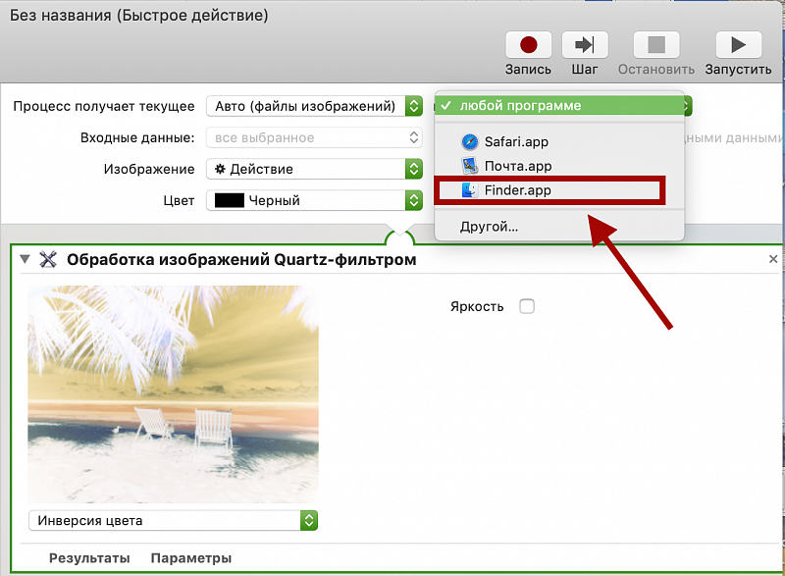This screenshot has width=785, height=576.
Task: Click the Quartz filter action tools icon
Action: pyautogui.click(x=48, y=259)
